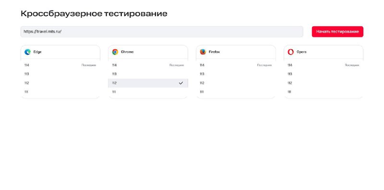Select Edge version 114
The width and height of the screenshot is (384, 190).
pos(60,65)
